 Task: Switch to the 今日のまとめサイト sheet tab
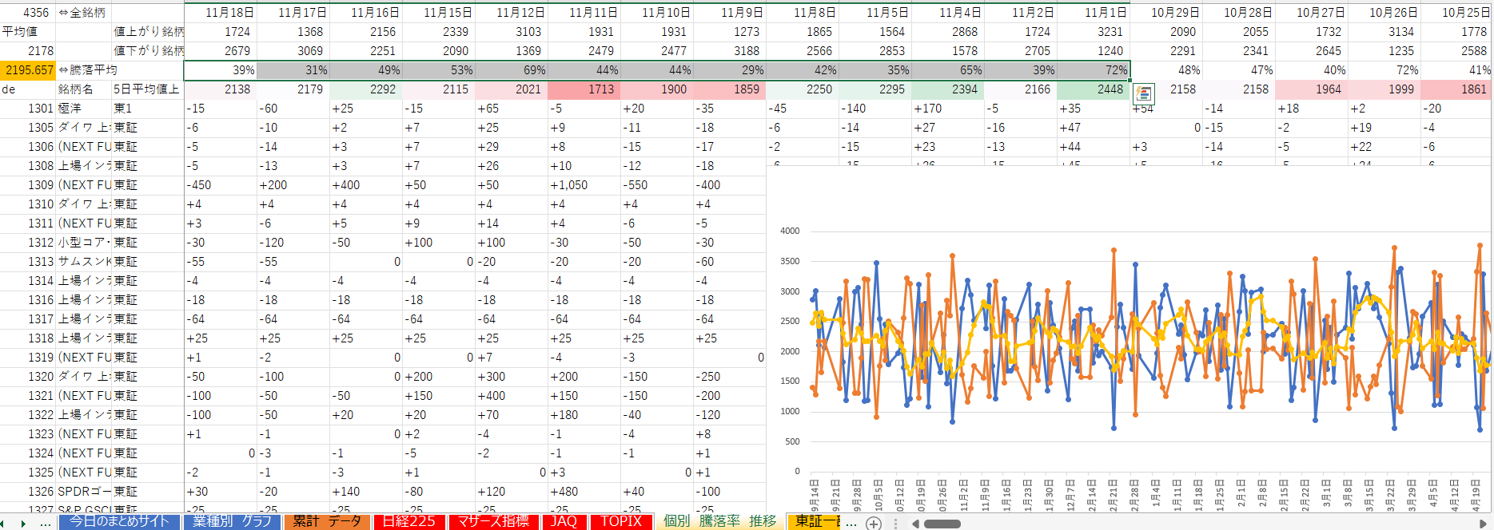119,521
